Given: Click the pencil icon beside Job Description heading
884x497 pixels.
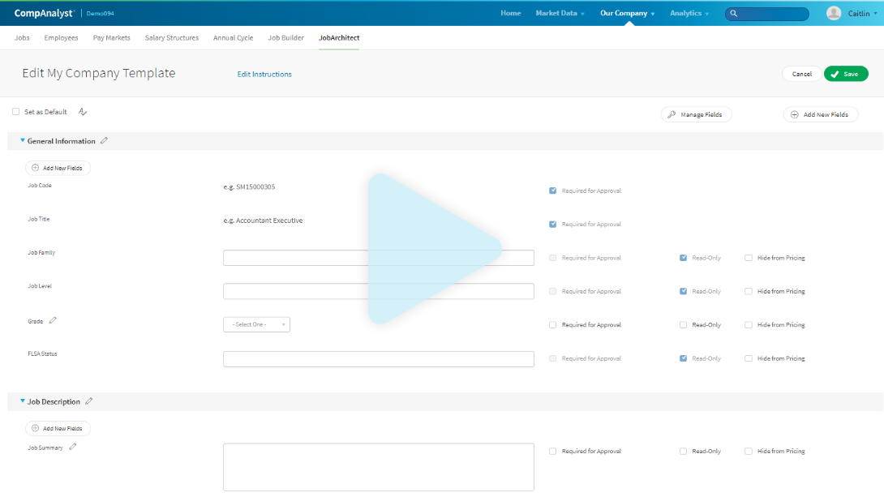Looking at the screenshot, I should point(89,401).
